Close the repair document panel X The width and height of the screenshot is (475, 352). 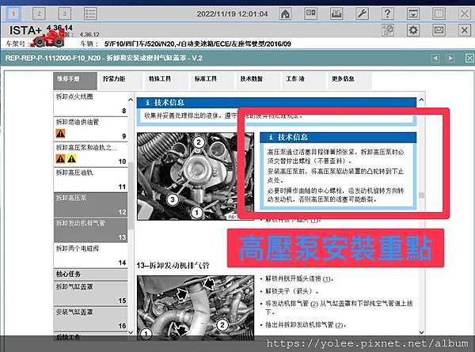469,58
